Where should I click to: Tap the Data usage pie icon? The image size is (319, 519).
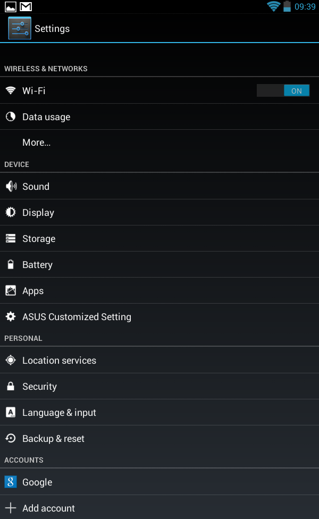click(11, 117)
